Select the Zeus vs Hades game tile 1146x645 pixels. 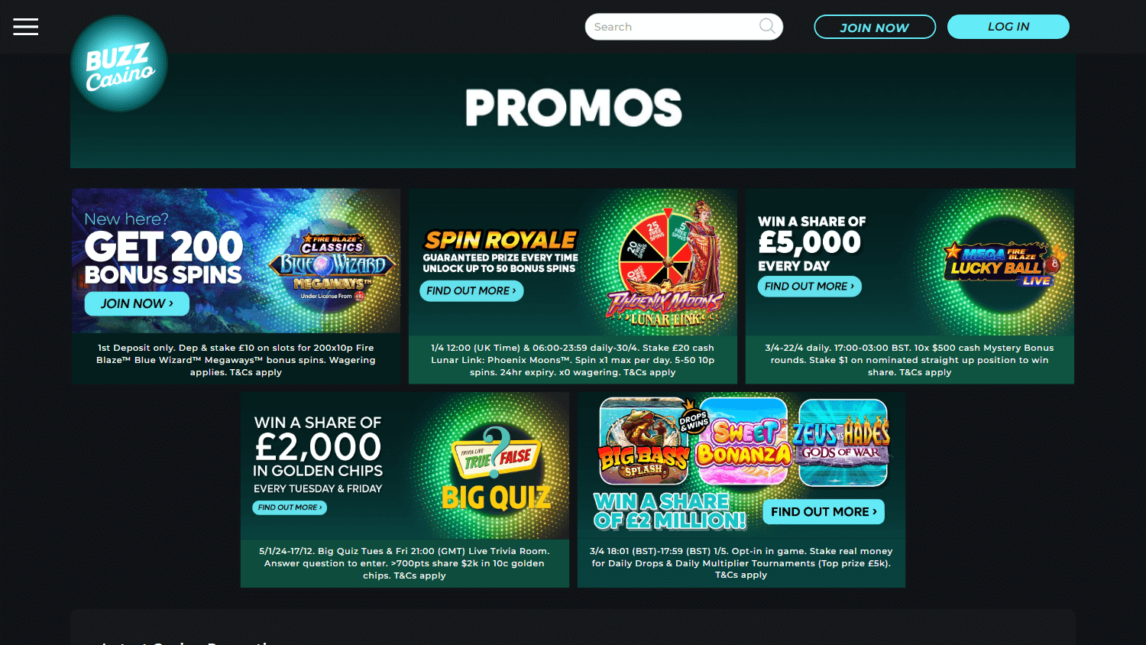(x=843, y=442)
